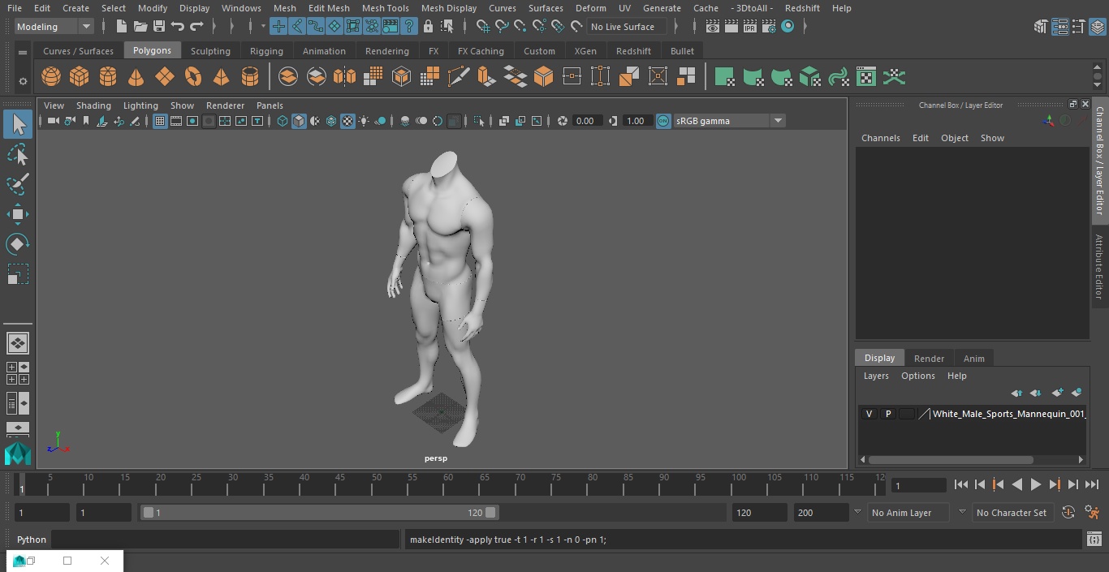Toggle textured display in viewport
The image size is (1109, 572).
[347, 121]
